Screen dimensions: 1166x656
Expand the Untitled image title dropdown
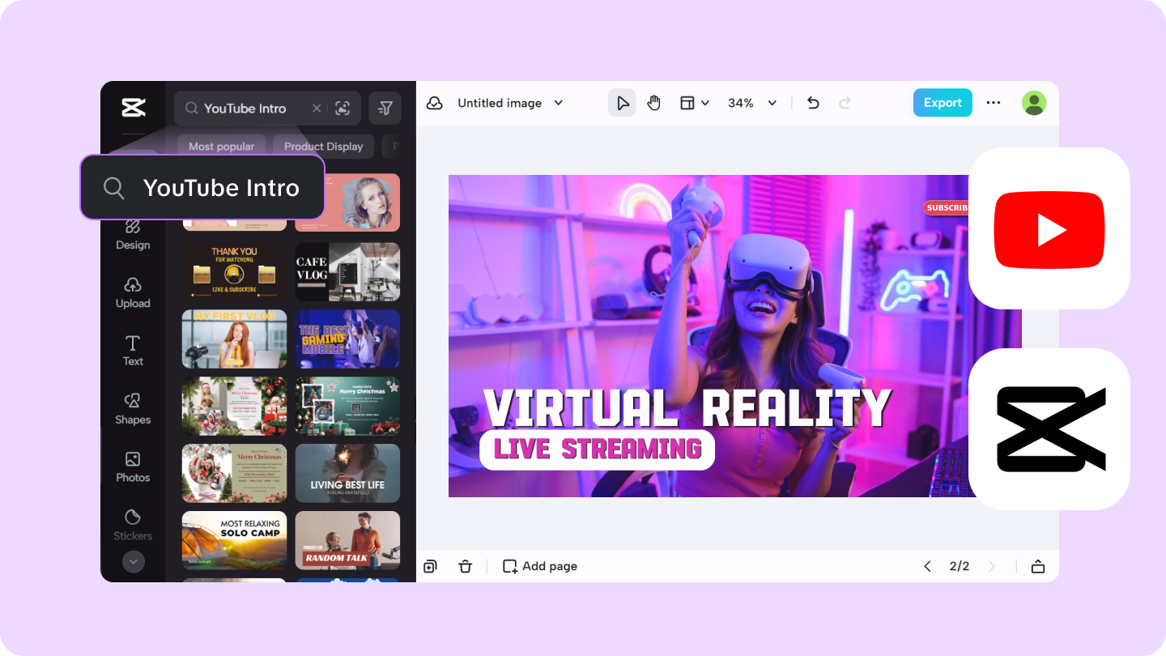click(558, 103)
